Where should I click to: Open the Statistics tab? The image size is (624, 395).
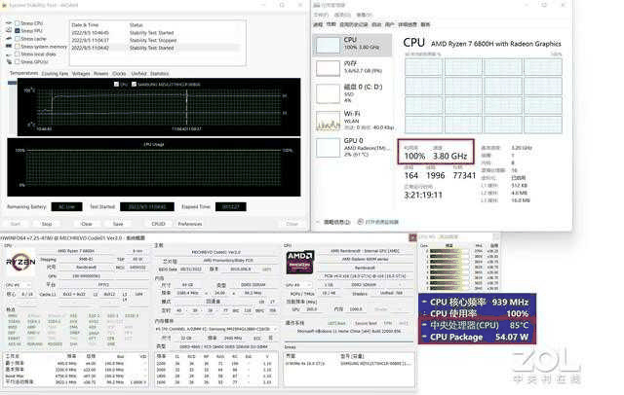pos(159,73)
